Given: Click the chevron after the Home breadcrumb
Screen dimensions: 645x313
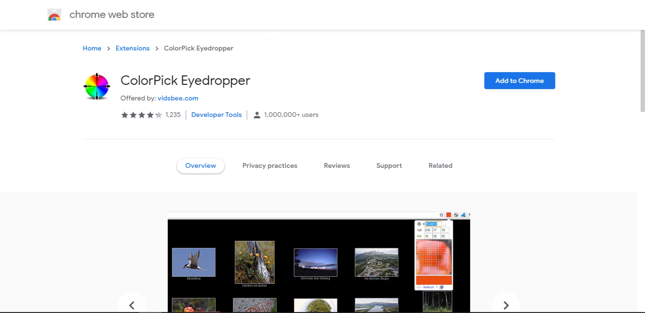Looking at the screenshot, I should (x=109, y=49).
